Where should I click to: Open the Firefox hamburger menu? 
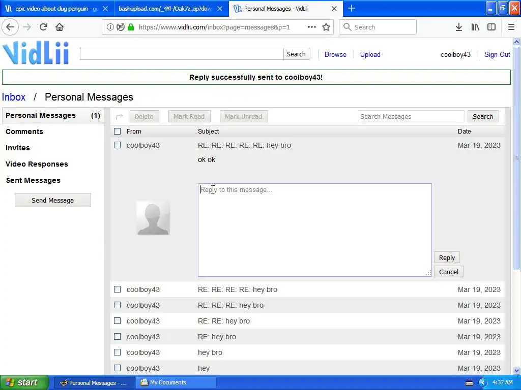511,27
